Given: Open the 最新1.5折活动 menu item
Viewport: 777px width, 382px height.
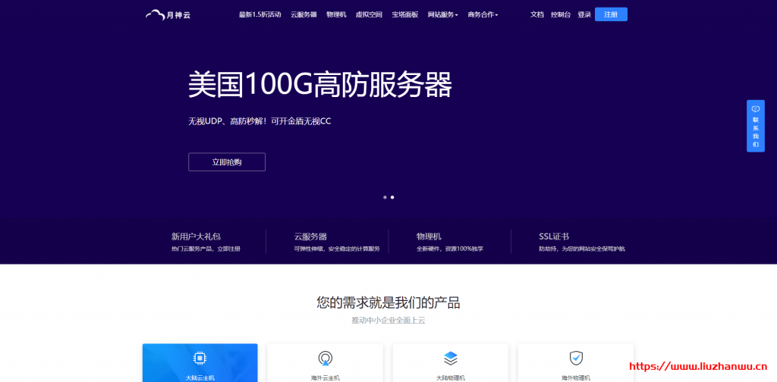Looking at the screenshot, I should (x=260, y=14).
